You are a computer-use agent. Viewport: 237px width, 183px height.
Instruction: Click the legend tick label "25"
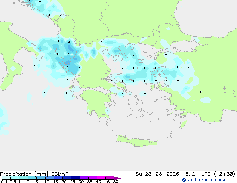point(73,182)
